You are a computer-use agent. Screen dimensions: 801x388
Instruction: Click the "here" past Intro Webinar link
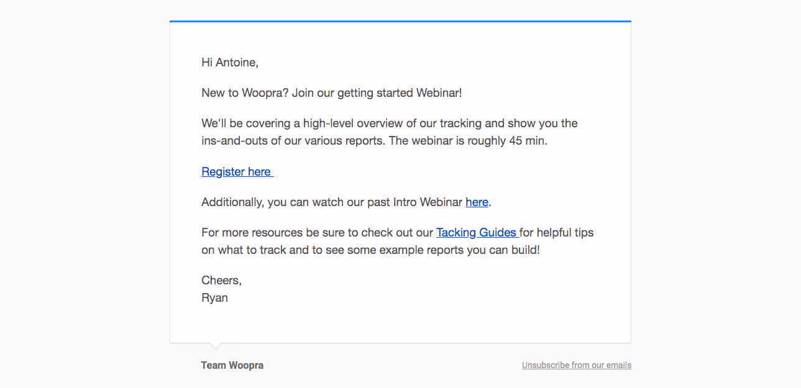click(477, 202)
